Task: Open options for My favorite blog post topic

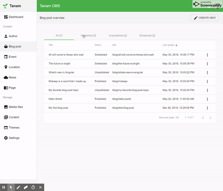Action: pyautogui.click(x=207, y=90)
